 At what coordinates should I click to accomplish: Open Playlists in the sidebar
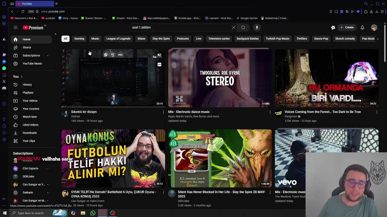pyautogui.click(x=31, y=93)
